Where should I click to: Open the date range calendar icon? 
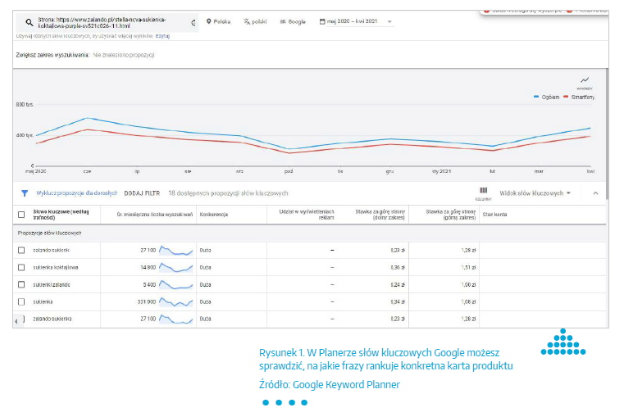coord(322,21)
